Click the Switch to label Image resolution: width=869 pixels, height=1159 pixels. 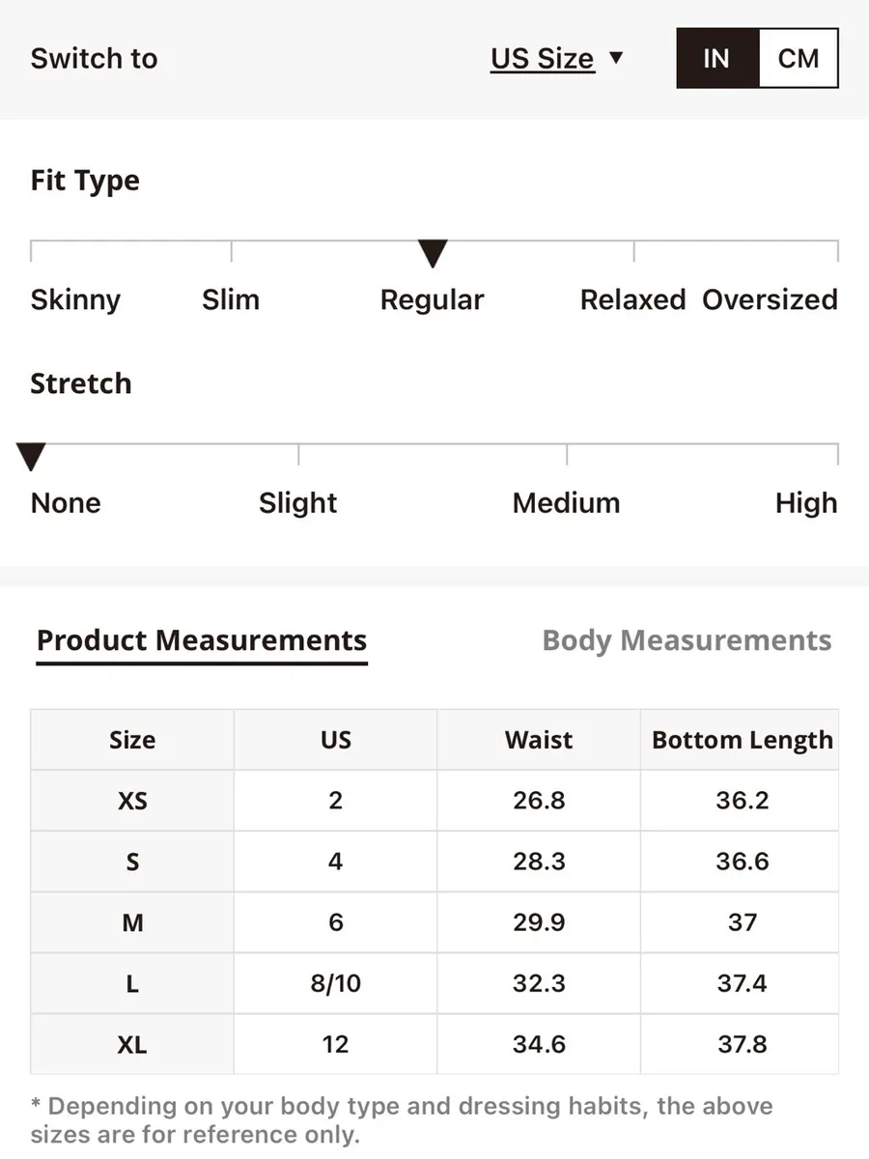tap(94, 59)
